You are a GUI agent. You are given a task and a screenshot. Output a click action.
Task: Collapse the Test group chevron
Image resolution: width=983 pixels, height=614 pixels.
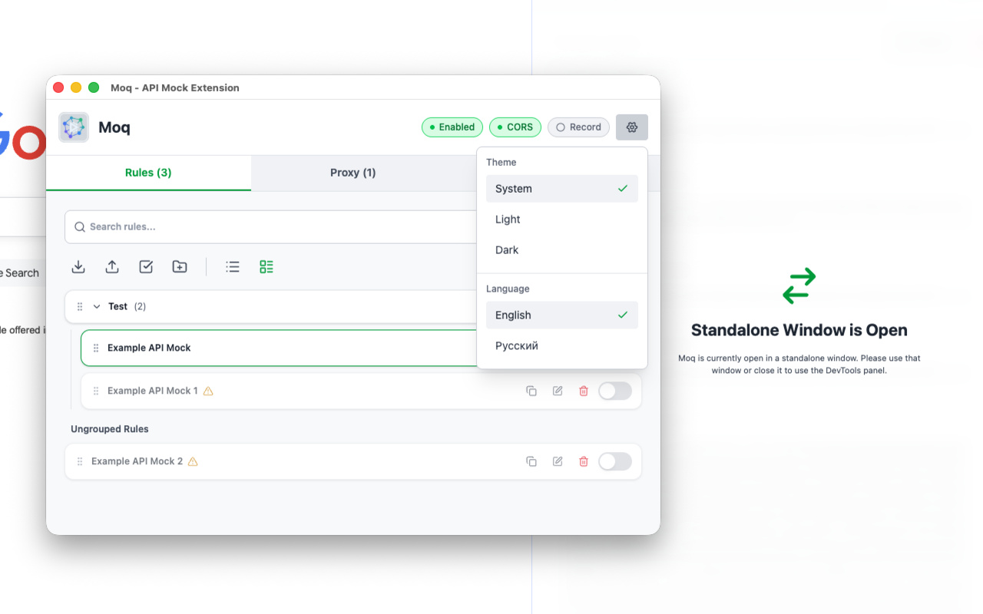[x=97, y=306]
